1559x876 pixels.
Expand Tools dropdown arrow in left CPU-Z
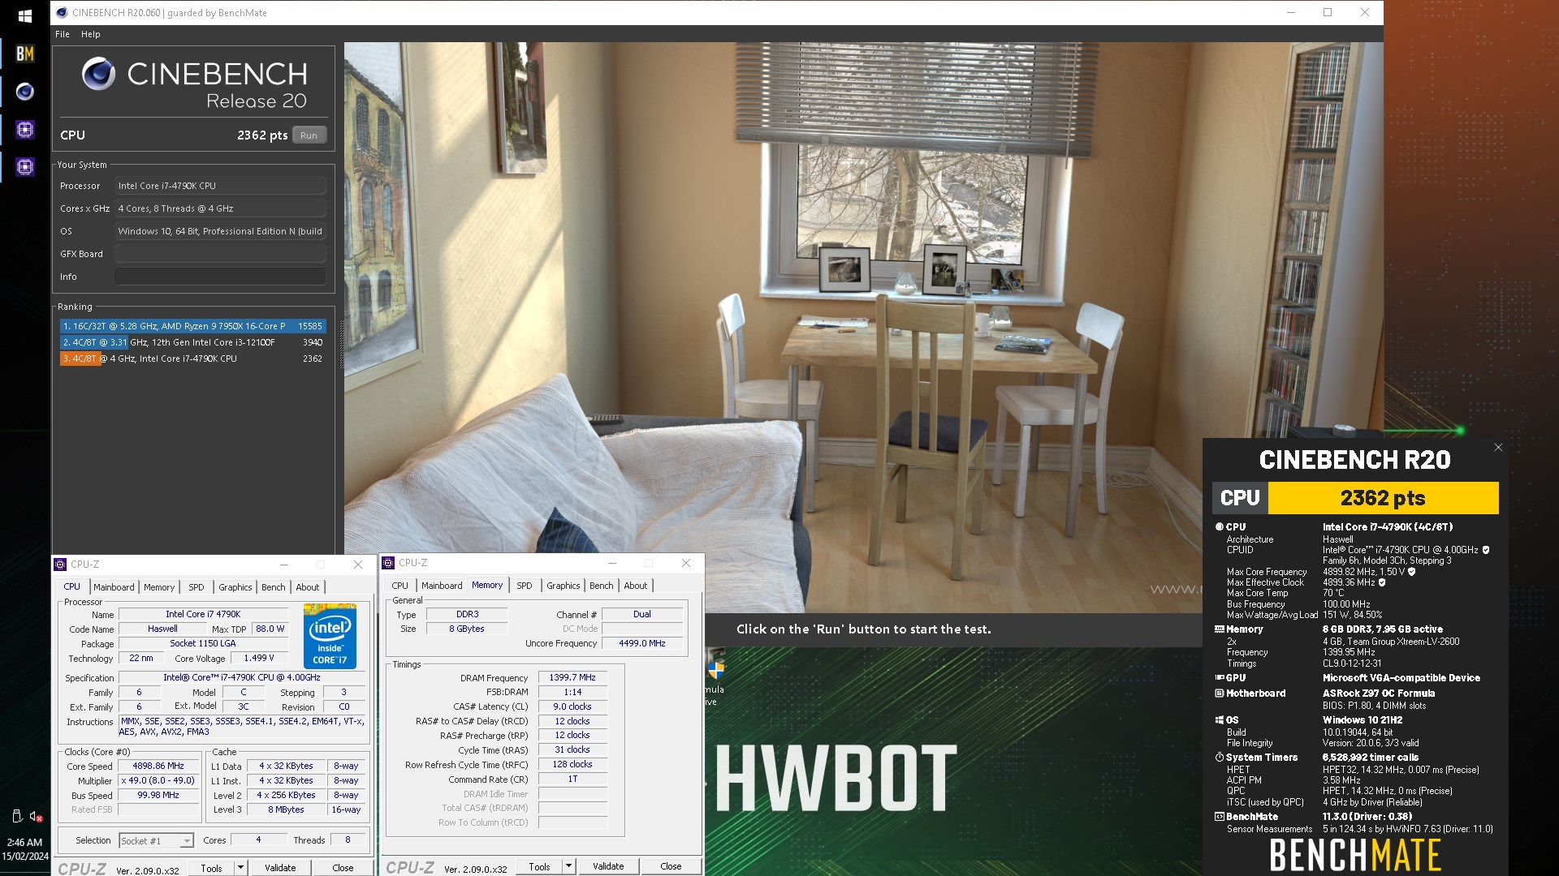click(x=240, y=868)
